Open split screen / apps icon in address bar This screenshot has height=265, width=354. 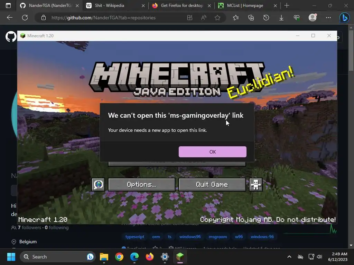190,18
